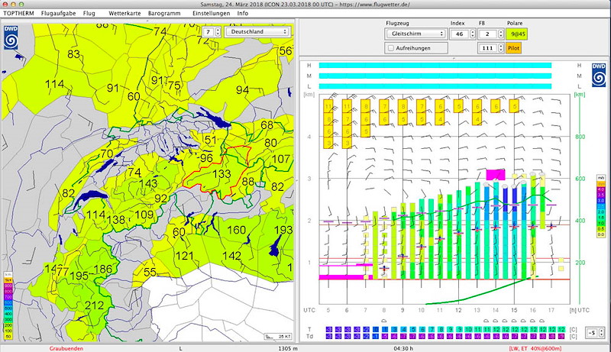Select the map region labeled 83
This screenshot has height=352, width=611.
[73, 54]
